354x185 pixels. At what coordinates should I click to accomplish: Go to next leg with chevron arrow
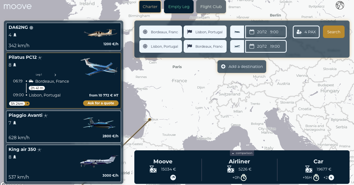[55, 75]
